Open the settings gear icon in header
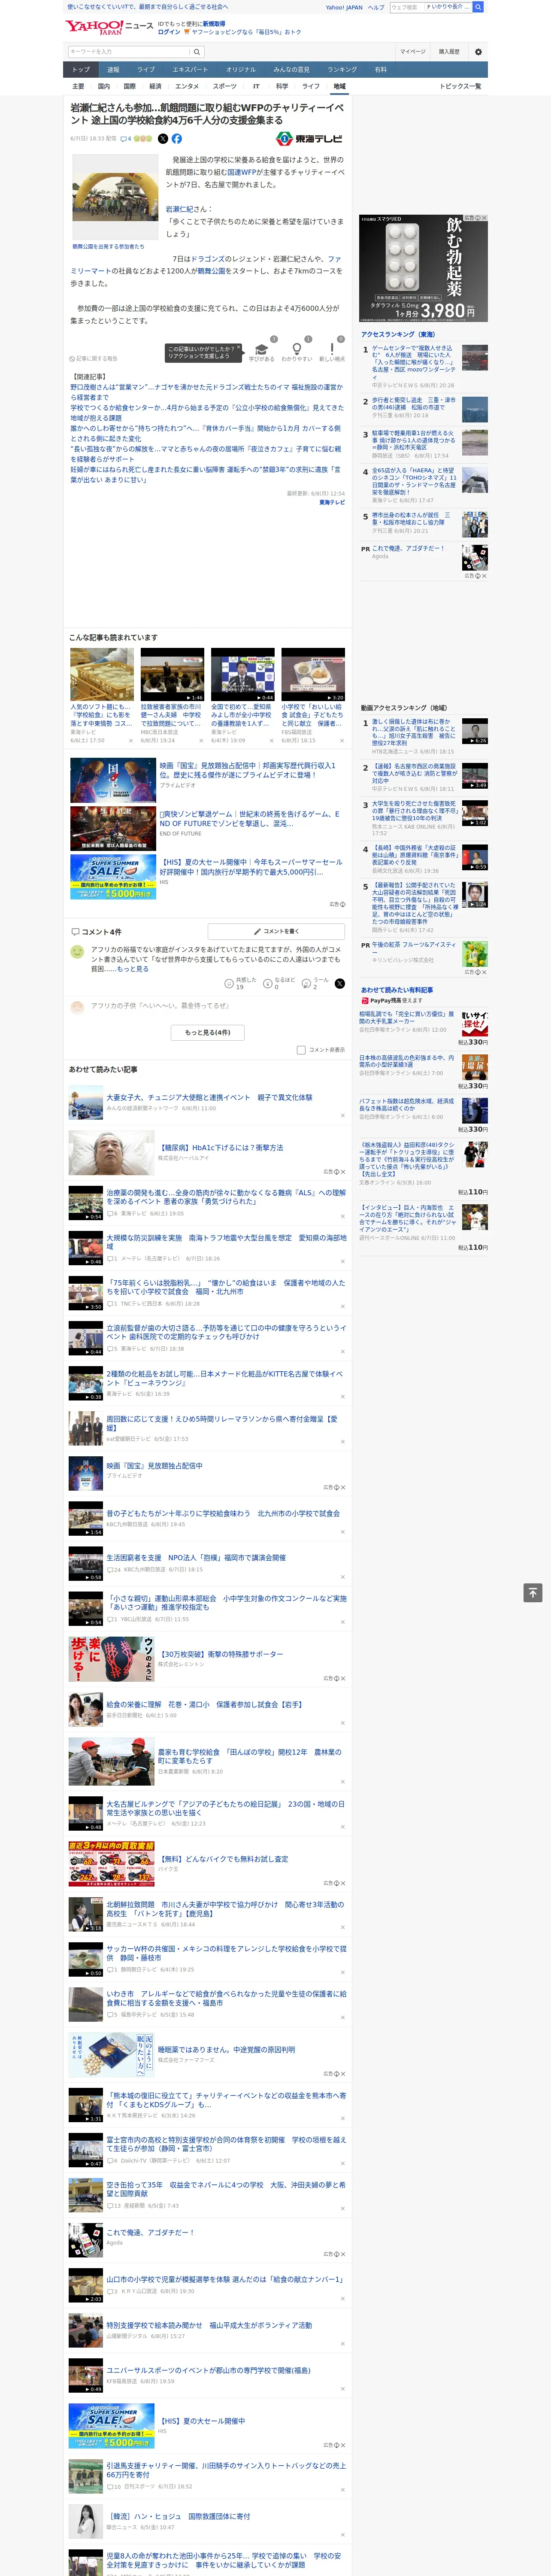551x2576 pixels. point(478,51)
